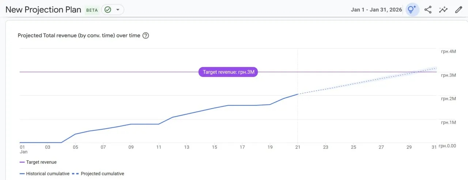The width and height of the screenshot is (468, 180).
Task: Click the New Projection Plan title
Action: click(x=43, y=10)
